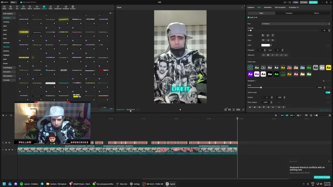
Task: Play the video in the Player
Action: (x=180, y=110)
